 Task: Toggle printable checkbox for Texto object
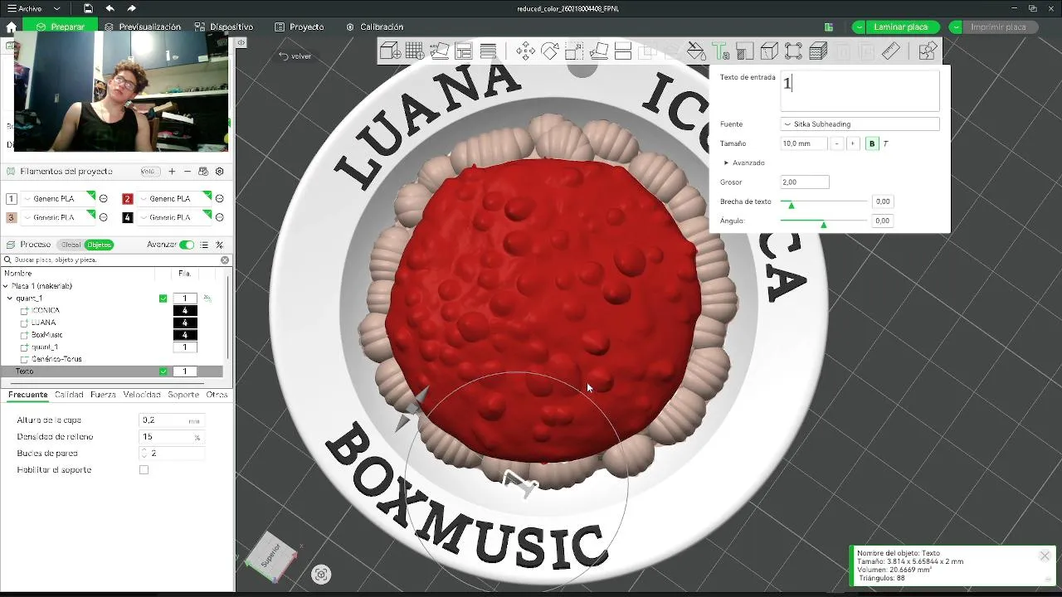(163, 371)
